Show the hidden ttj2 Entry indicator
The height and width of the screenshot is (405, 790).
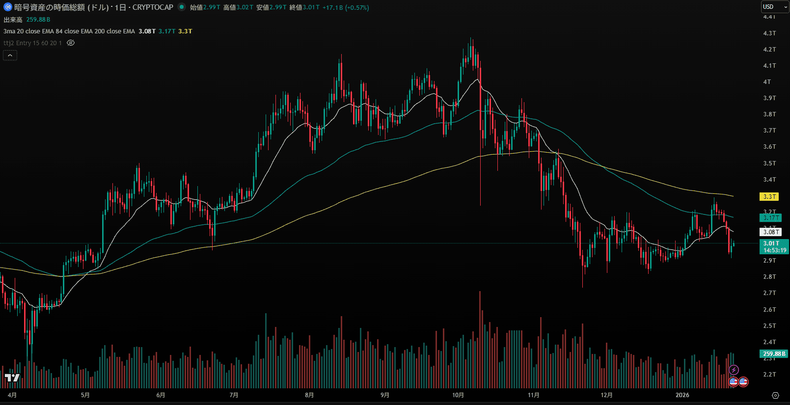(x=71, y=43)
